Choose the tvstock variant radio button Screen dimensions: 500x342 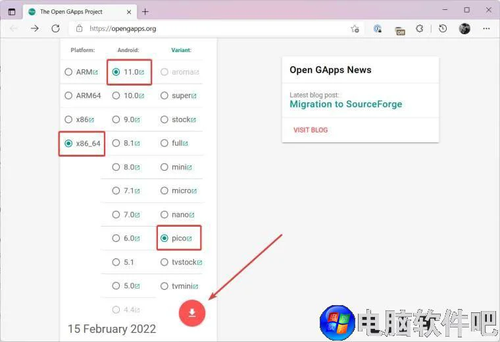[x=164, y=262]
